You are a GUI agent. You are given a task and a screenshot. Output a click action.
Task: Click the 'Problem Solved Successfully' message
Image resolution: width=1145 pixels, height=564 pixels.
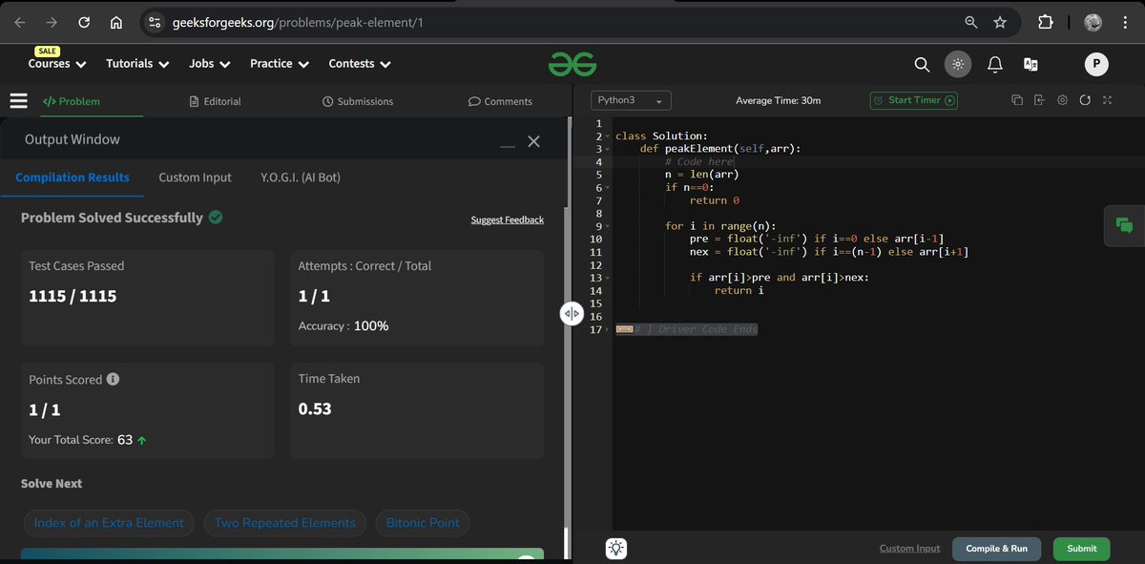112,218
